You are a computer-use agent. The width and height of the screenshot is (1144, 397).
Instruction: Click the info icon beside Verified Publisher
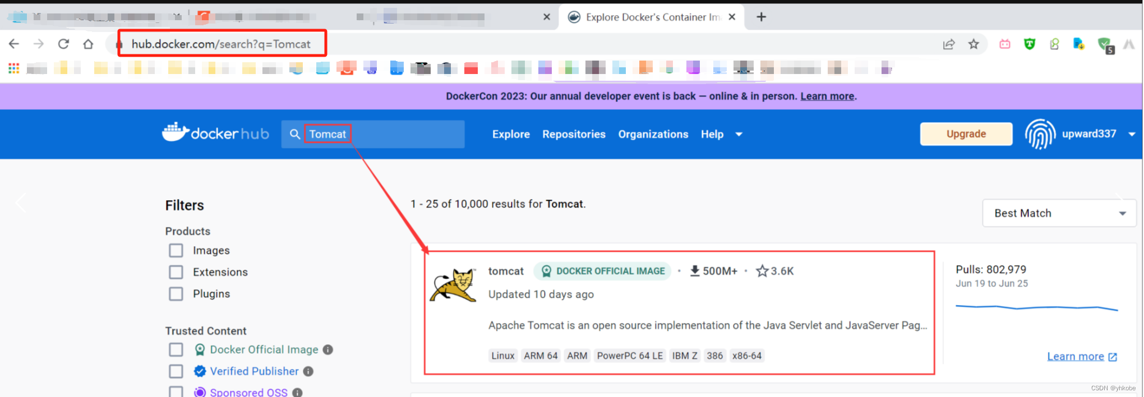click(308, 371)
